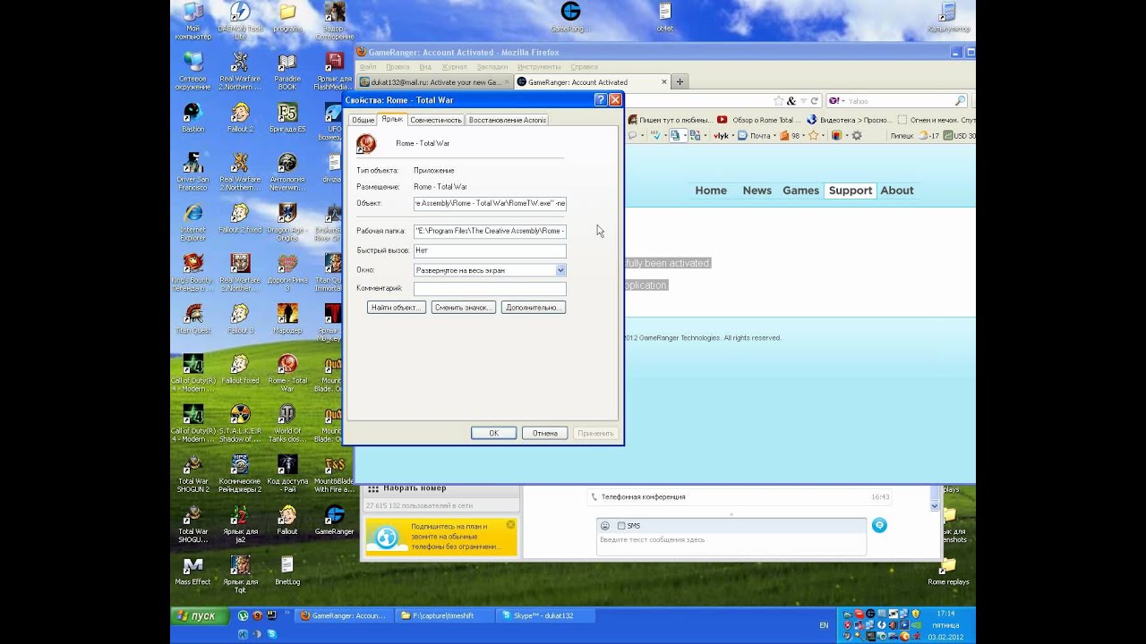1146x644 pixels.
Task: Select the Titan Quest desktop shortcut
Action: coord(192,318)
